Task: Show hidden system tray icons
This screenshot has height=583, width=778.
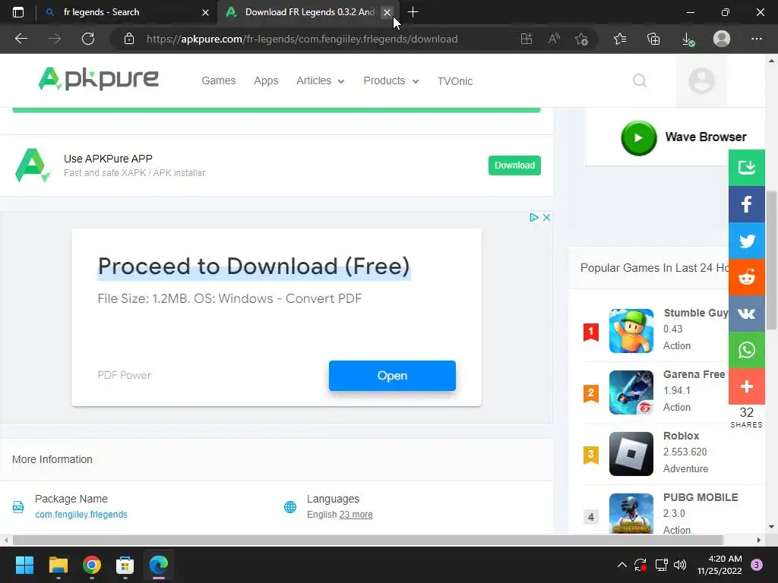Action: click(621, 565)
